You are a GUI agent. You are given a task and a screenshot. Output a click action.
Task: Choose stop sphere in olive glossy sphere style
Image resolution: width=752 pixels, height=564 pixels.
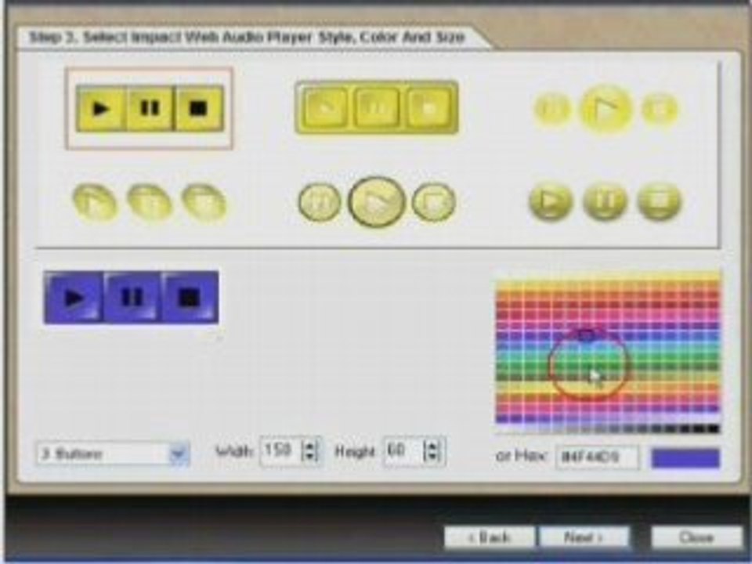click(x=660, y=201)
